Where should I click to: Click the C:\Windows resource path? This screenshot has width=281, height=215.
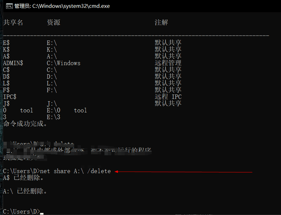63,63
